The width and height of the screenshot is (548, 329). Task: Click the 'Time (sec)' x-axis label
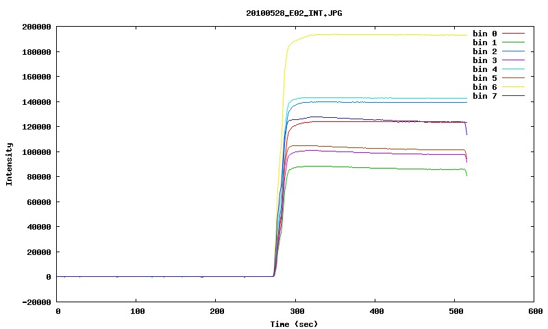pos(294,324)
